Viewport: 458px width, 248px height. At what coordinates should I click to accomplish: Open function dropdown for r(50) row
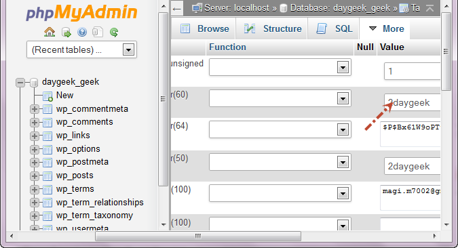click(280, 162)
